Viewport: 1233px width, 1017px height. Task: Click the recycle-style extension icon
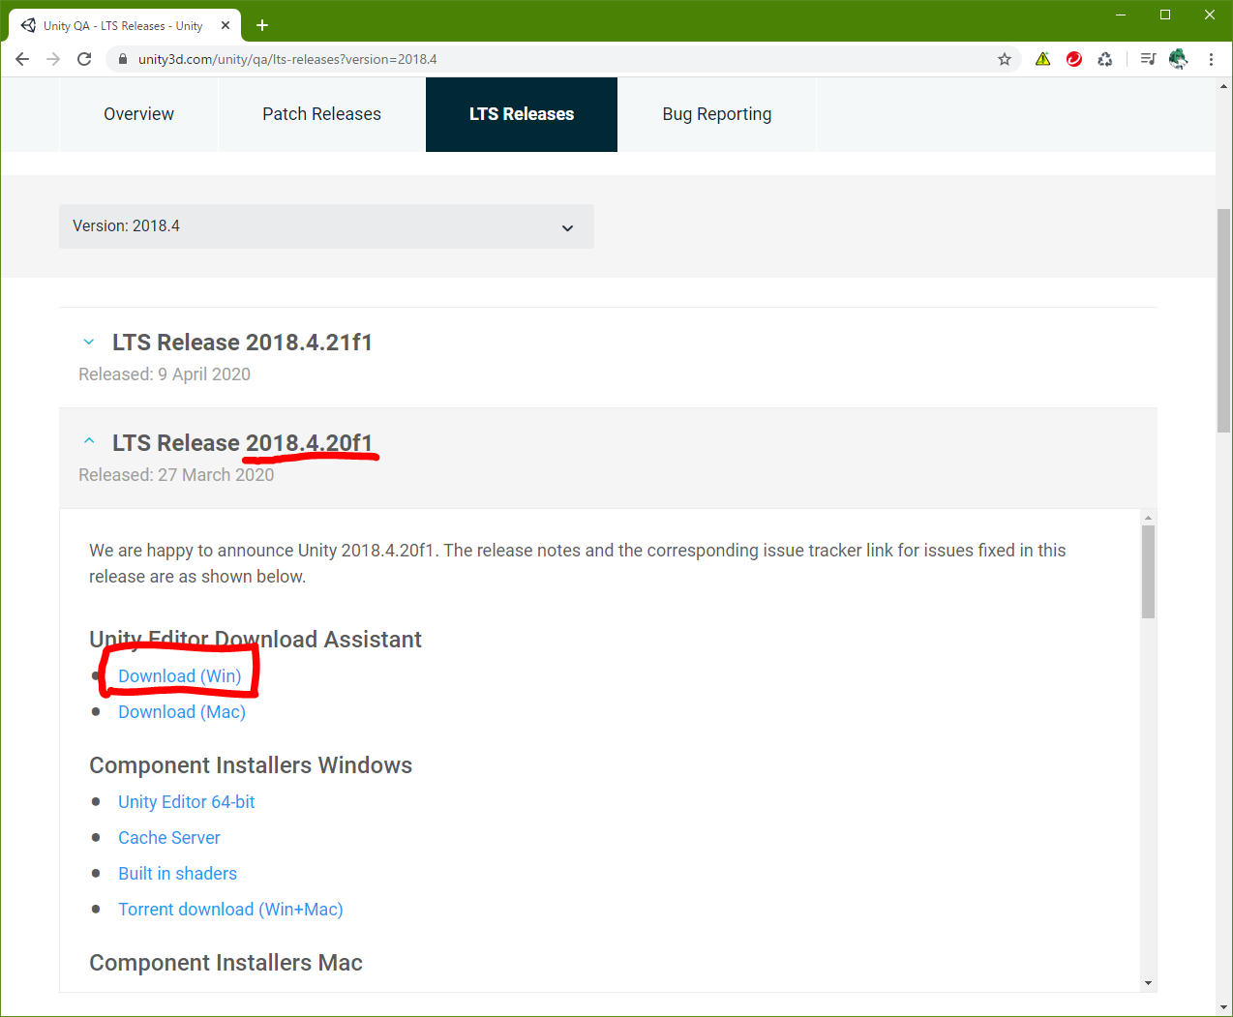[1105, 59]
